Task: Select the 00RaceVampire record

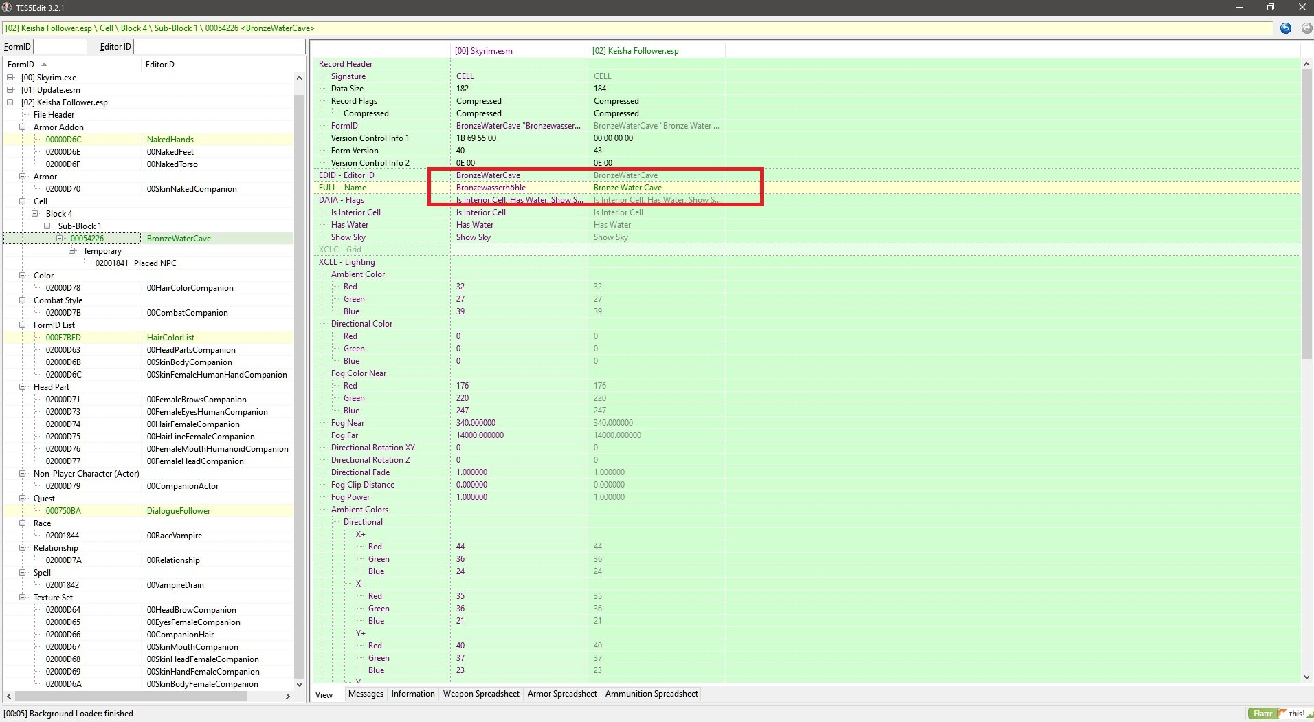Action: point(148,536)
